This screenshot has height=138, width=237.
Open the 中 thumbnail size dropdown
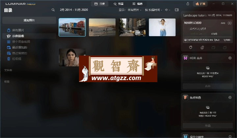(168, 10)
